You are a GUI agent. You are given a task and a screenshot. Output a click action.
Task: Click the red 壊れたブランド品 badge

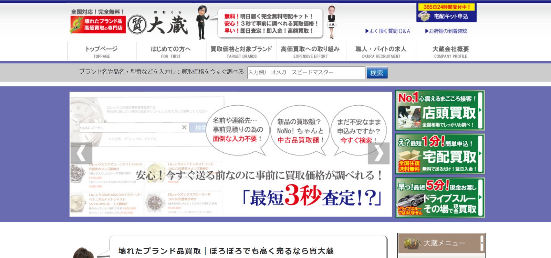point(98,24)
